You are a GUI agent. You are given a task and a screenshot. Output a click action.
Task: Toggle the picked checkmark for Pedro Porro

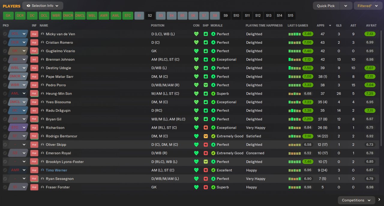pos(5,85)
